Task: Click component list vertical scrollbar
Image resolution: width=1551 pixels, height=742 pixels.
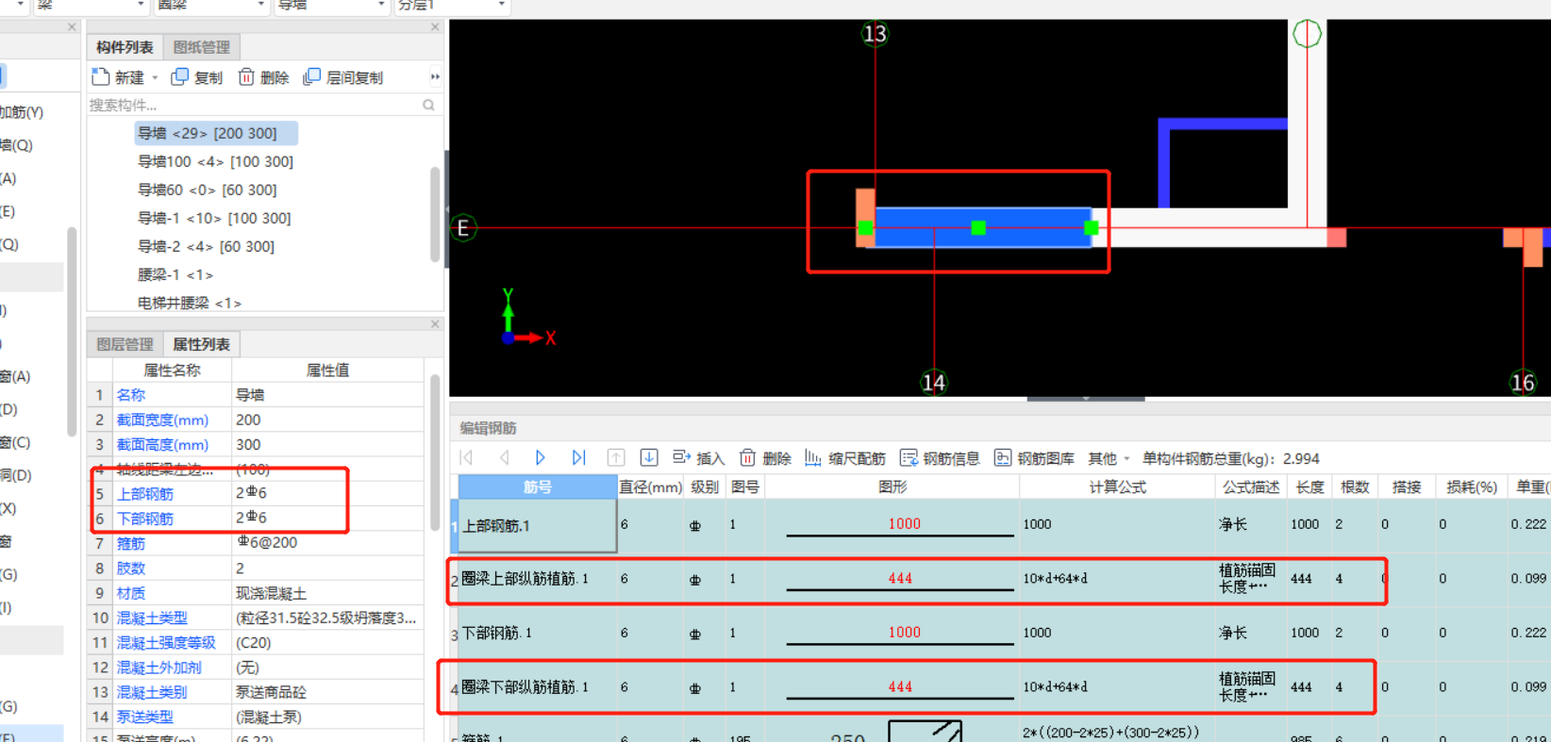Action: coord(435,214)
